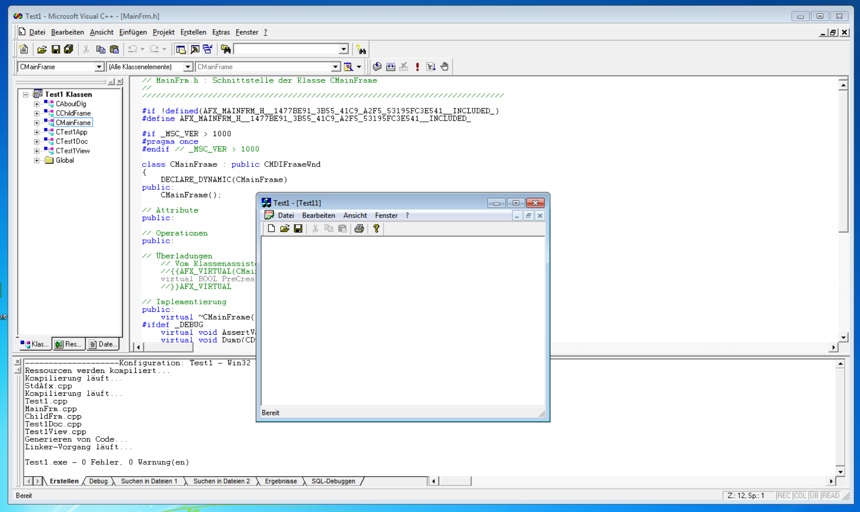860x512 pixels.
Task: Click the code editor vertical scrollbar down arrow
Action: click(843, 337)
